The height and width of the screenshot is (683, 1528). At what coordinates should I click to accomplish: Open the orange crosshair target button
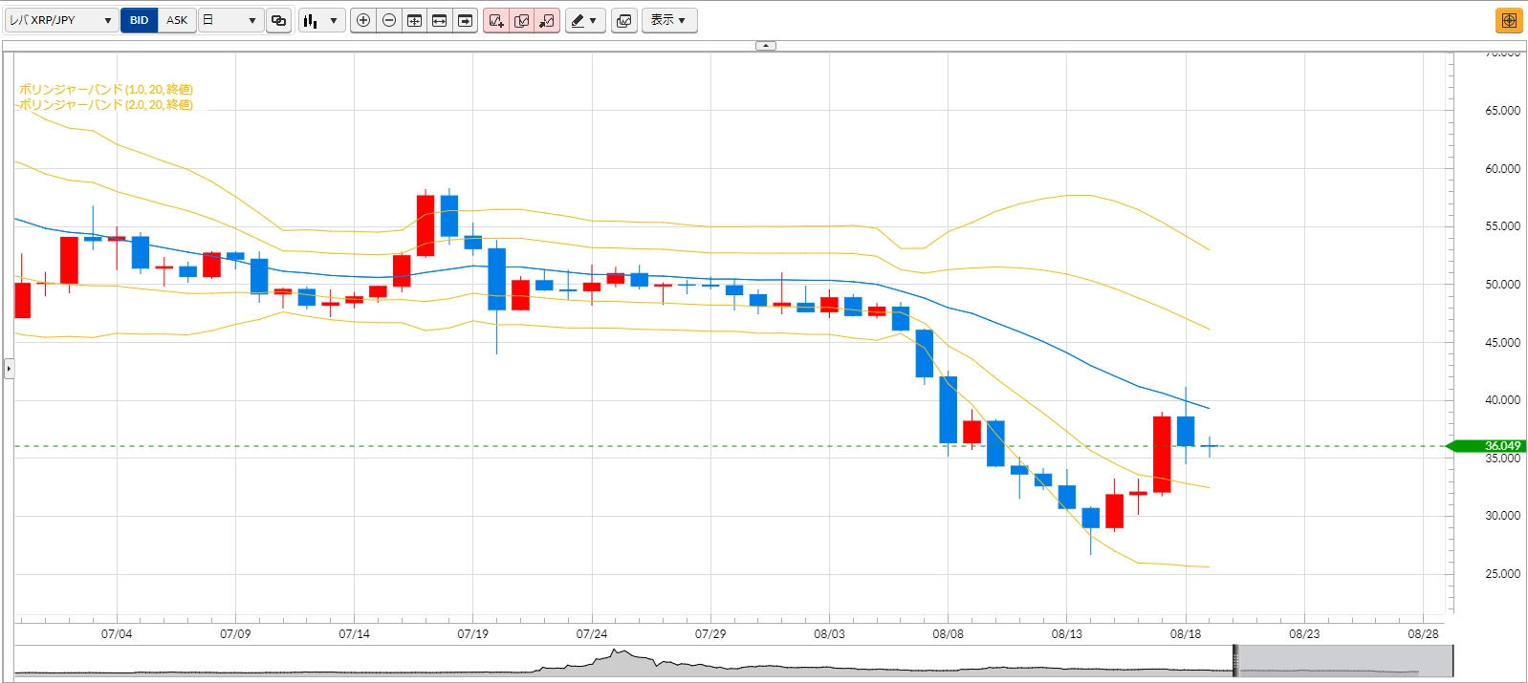1509,20
